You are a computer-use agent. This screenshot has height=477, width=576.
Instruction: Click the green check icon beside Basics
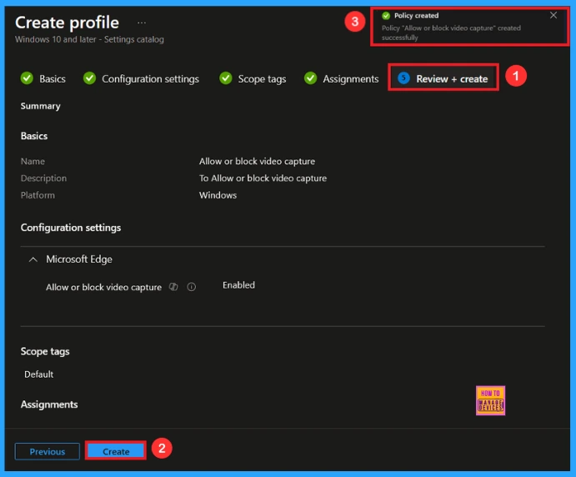27,78
